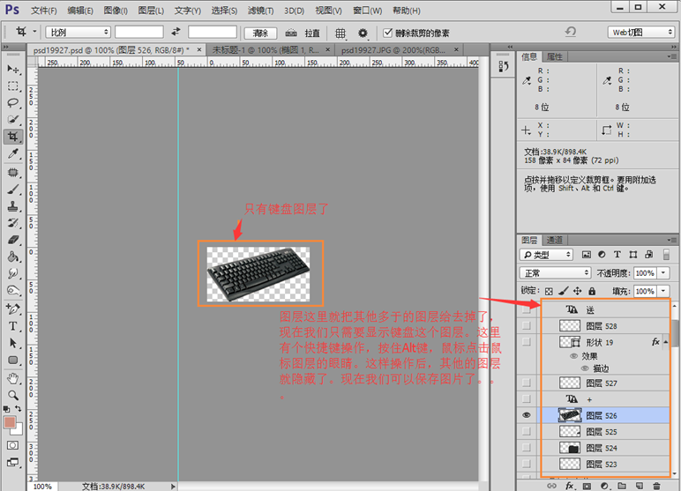
Task: Hide layer 图层 526 with eye icon
Action: tap(527, 415)
